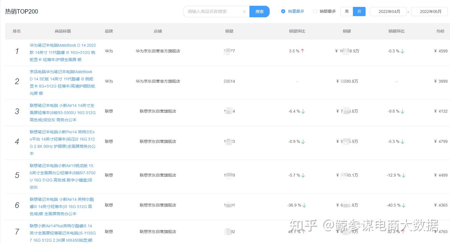The image size is (450, 244).
Task: Switch to the 周 weekly view
Action: (347, 12)
